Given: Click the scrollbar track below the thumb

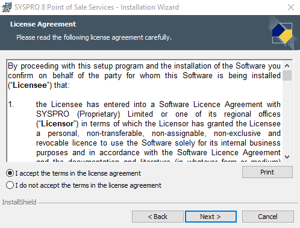Looking at the screenshot, I should coord(287,116).
